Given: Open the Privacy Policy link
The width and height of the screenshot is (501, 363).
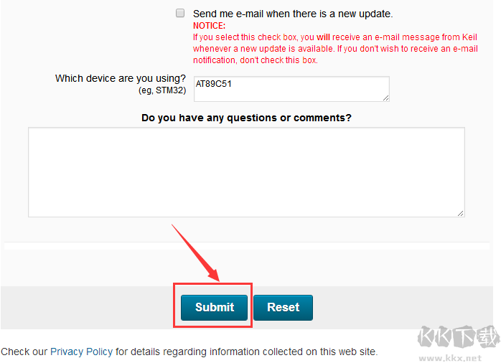Looking at the screenshot, I should click(81, 352).
